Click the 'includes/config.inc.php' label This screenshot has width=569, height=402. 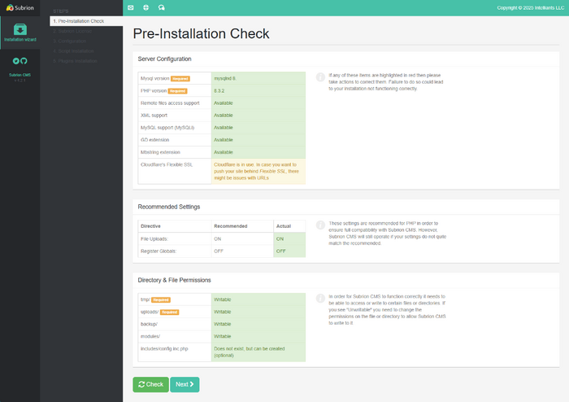point(164,348)
